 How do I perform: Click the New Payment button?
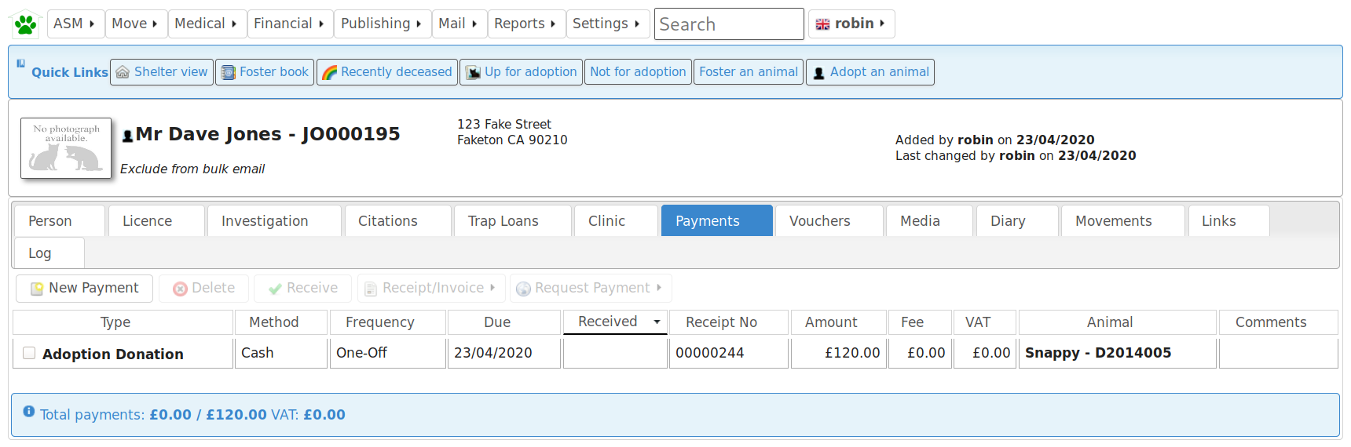(x=85, y=289)
